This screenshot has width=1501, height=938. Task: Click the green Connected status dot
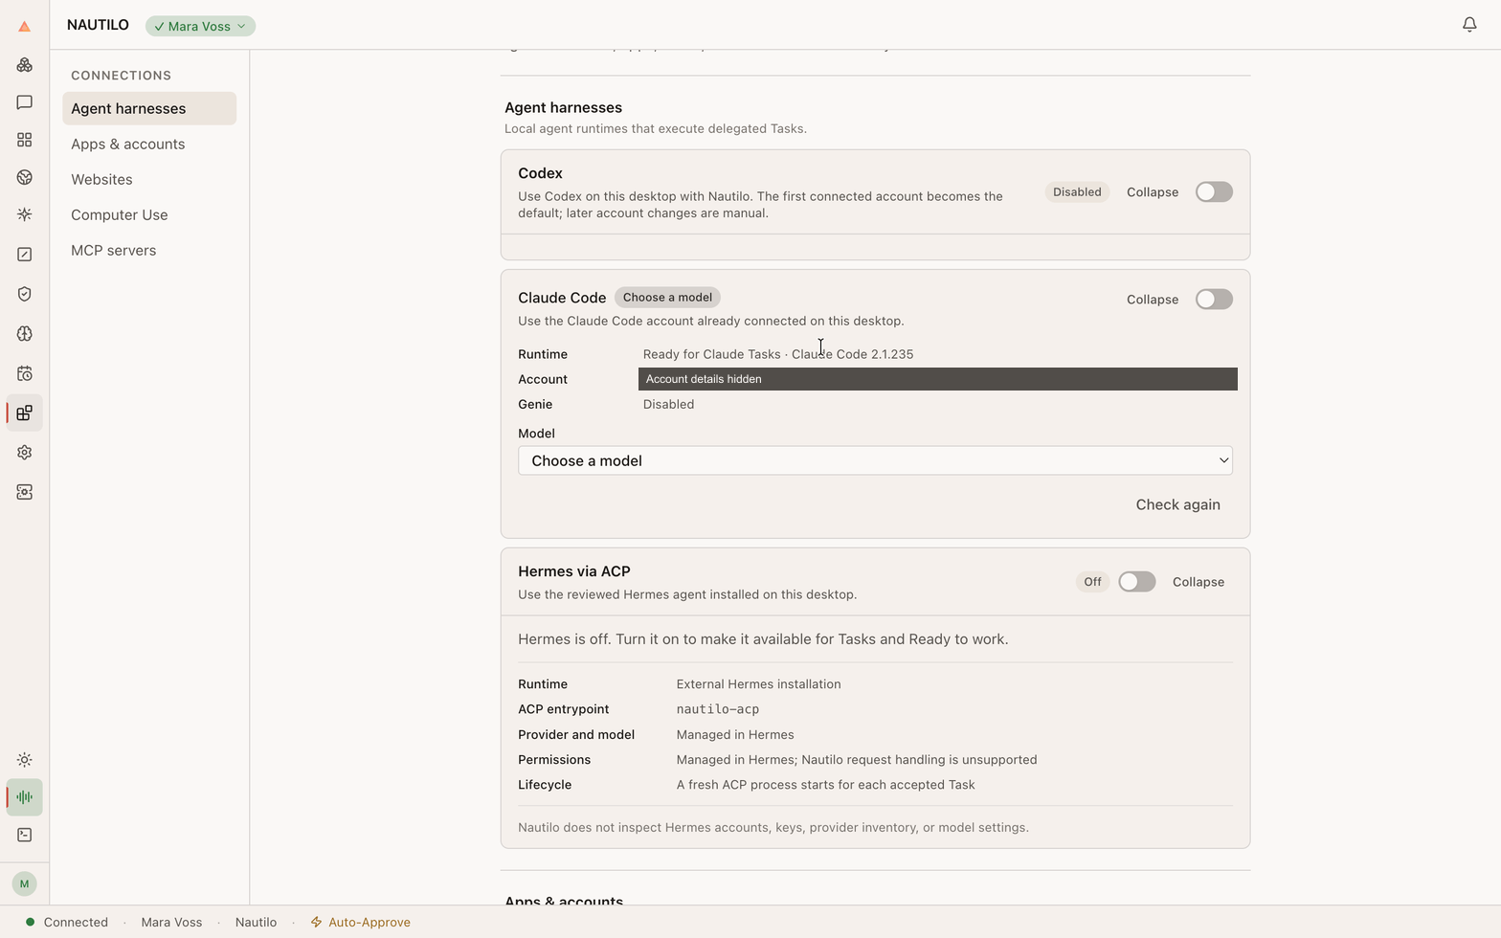click(x=31, y=923)
